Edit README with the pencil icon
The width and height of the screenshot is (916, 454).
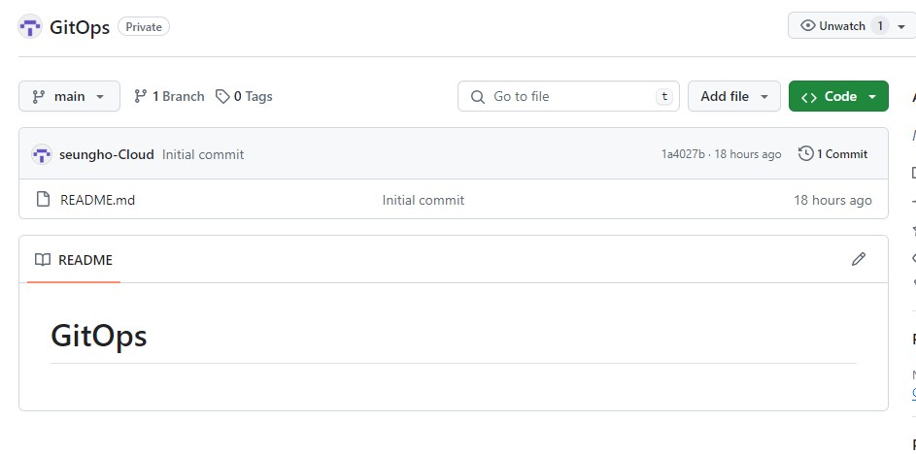click(x=858, y=259)
